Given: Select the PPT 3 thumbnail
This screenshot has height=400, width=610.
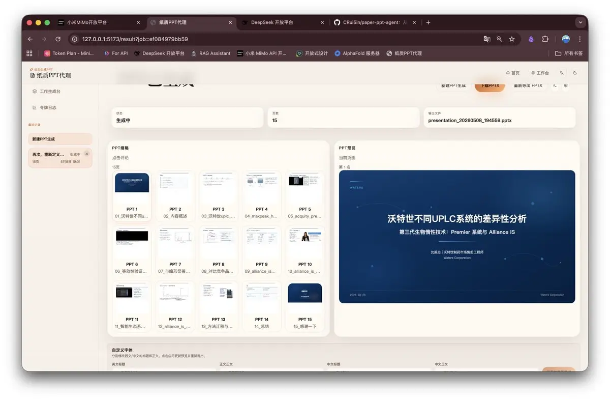Looking at the screenshot, I should pos(219,197).
